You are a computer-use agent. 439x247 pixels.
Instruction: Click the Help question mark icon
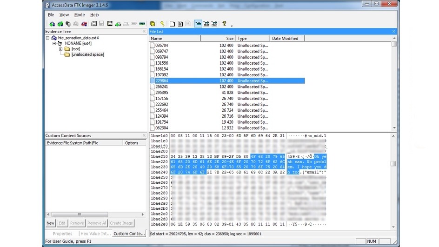[224, 24]
